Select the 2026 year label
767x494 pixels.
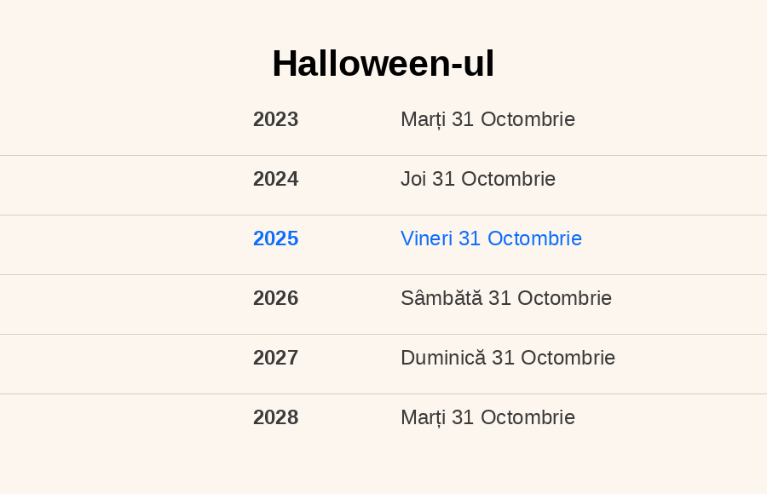tap(275, 298)
